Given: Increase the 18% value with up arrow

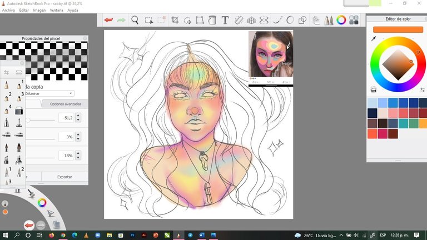Looking at the screenshot, I should [x=78, y=153].
